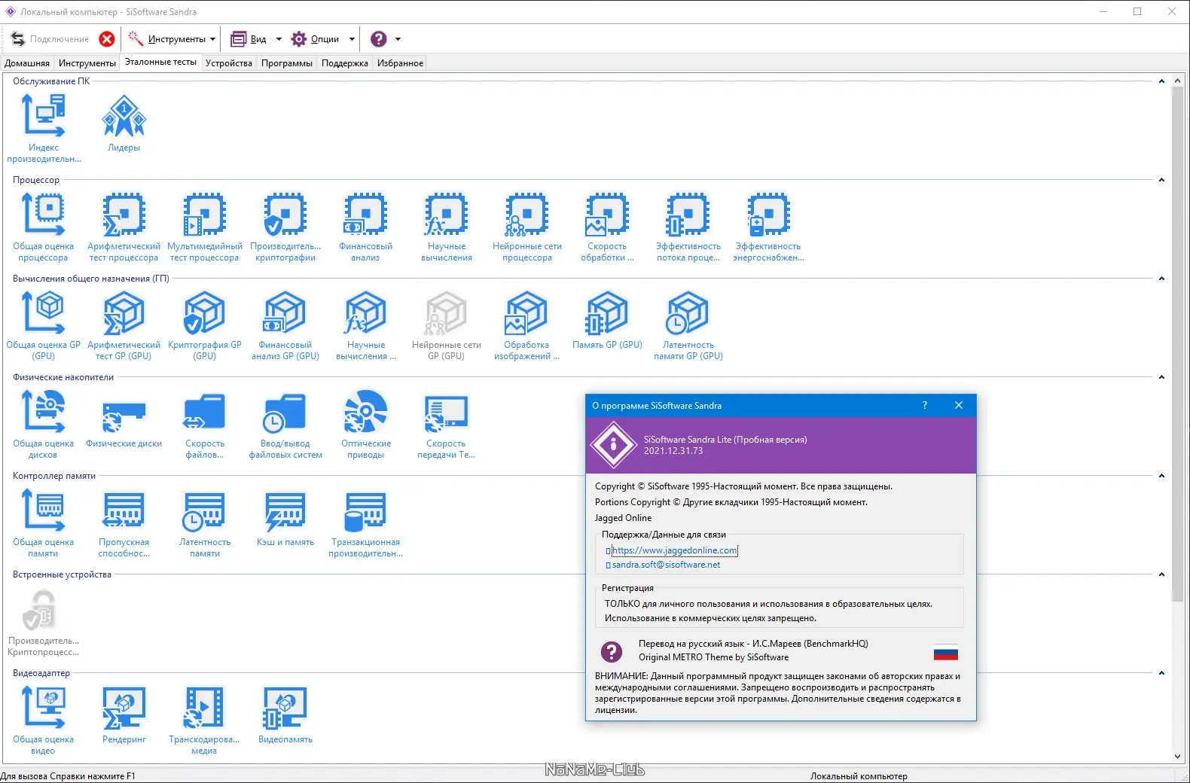Open processor Научные вычисления benchmark
1190x783 pixels.
pyautogui.click(x=447, y=227)
